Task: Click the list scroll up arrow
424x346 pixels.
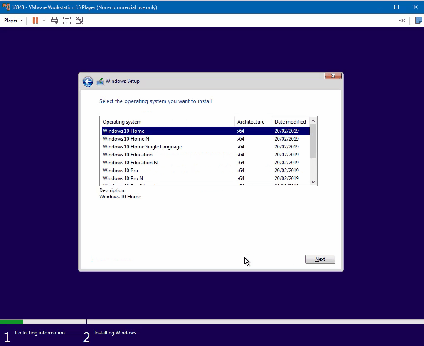Action: [x=313, y=121]
